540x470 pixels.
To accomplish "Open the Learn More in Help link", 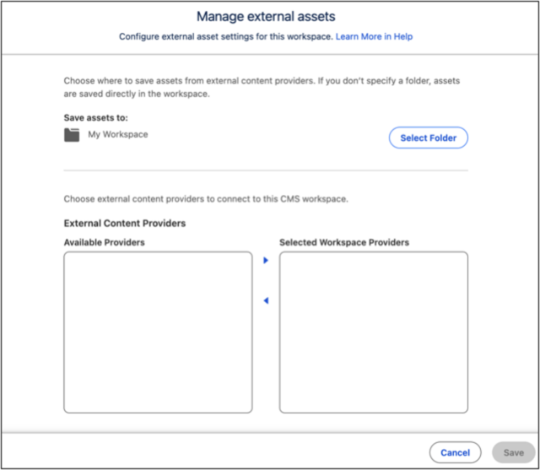I will pyautogui.click(x=374, y=36).
